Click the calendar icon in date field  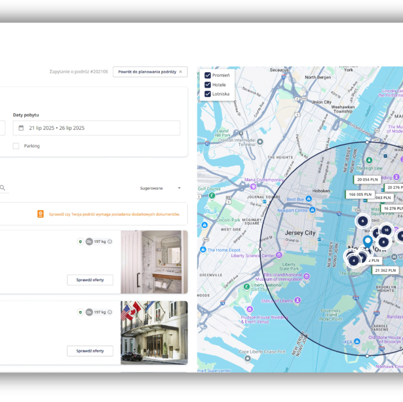coord(21,128)
